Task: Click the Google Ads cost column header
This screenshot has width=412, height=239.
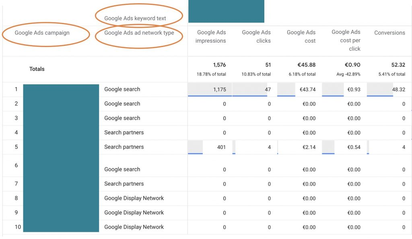Action: pos(301,37)
